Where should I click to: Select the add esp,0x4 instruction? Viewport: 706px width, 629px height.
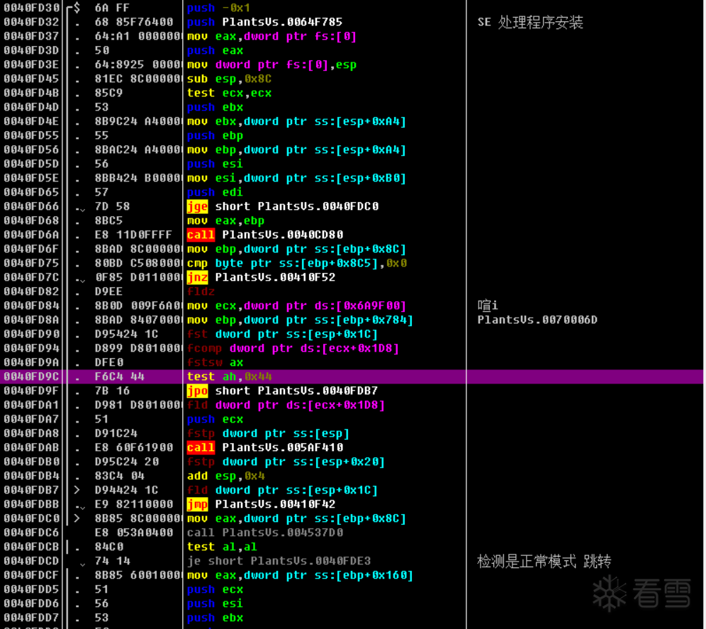point(225,477)
